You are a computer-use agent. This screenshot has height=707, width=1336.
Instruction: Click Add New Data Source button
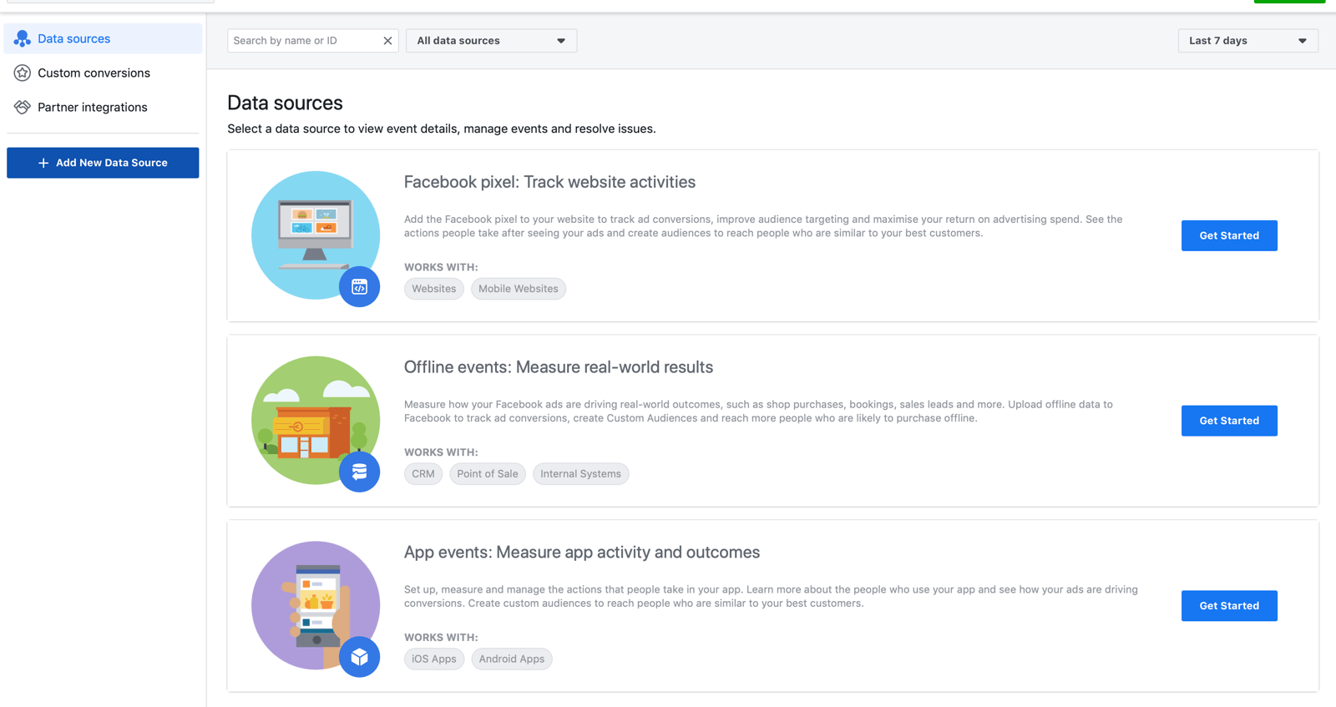coord(103,163)
